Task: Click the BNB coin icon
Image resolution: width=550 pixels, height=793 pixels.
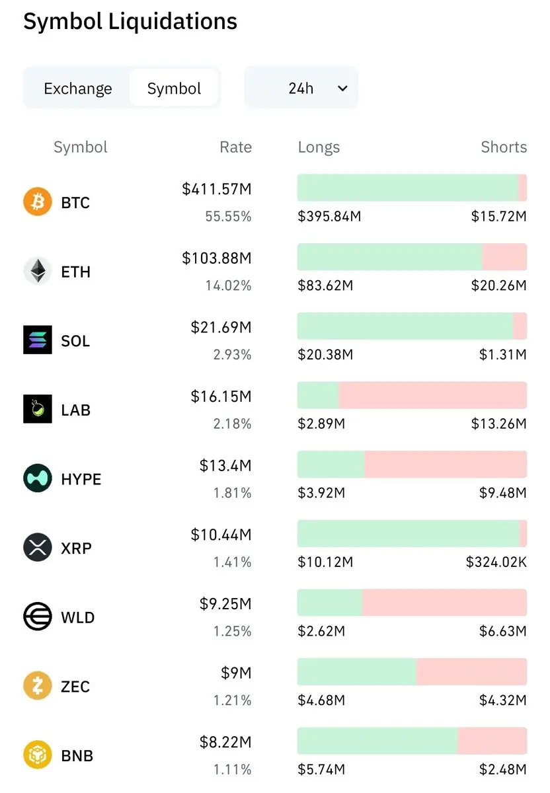Action: click(x=37, y=755)
